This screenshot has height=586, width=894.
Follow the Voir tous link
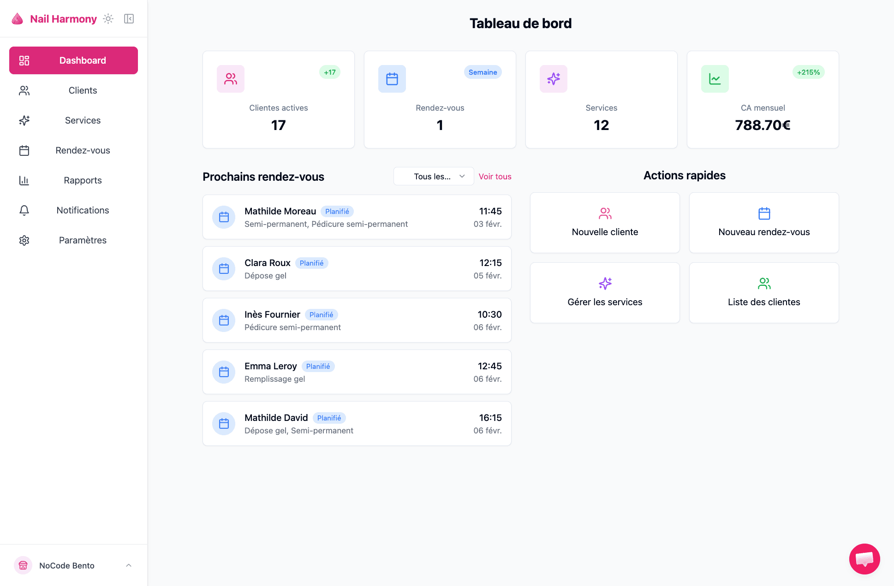[495, 177]
